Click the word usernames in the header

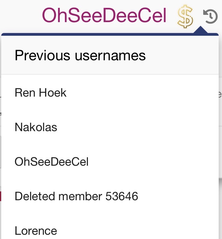[110, 55]
